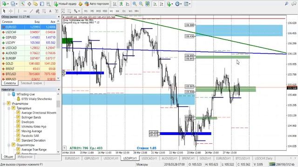The image size is (298, 167).
Task: Open the Indicators dropdown arrow
Action: pyautogui.click(x=172, y=4)
